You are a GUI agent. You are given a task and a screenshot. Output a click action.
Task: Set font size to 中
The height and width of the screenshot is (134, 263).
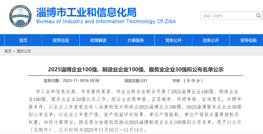(x=193, y=81)
